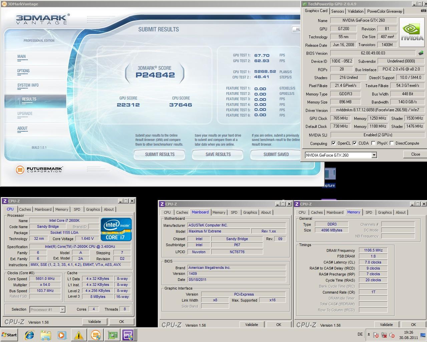Open the PowerColor Giveaway tab
The image size is (427, 342).
click(x=385, y=11)
